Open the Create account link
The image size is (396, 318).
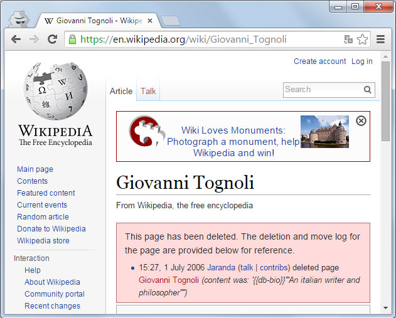click(x=319, y=61)
